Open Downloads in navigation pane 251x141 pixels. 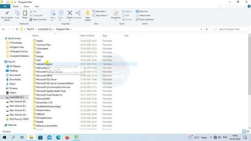pyautogui.click(x=15, y=80)
